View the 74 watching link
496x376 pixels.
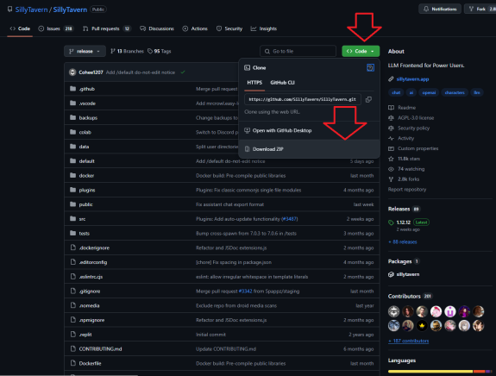pos(411,169)
